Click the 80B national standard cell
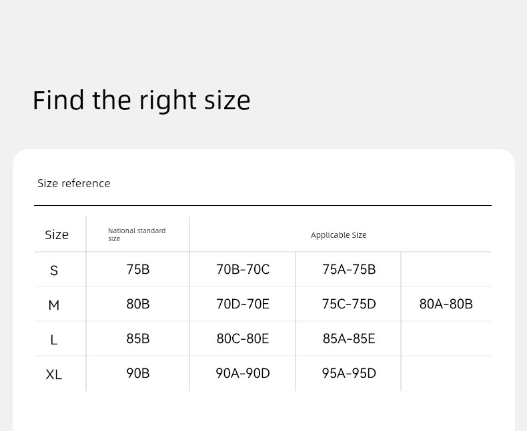This screenshot has height=431, width=527. 138,304
